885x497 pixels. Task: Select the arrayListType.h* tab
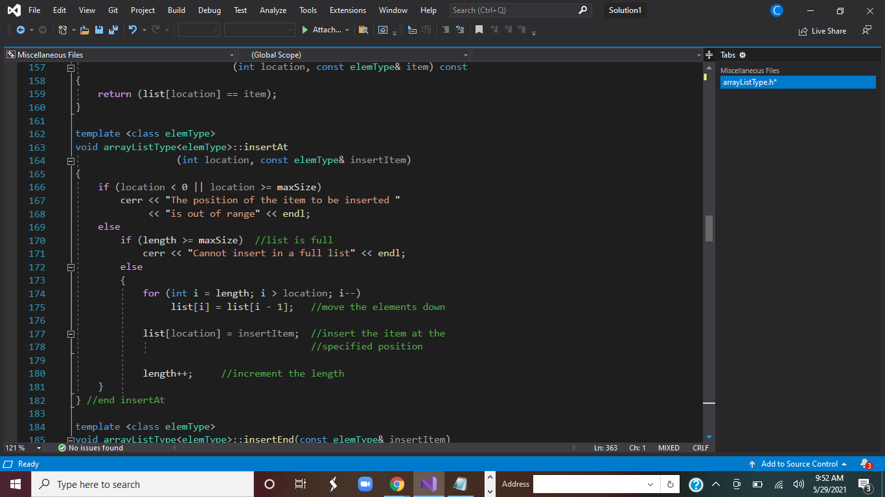pyautogui.click(x=798, y=82)
